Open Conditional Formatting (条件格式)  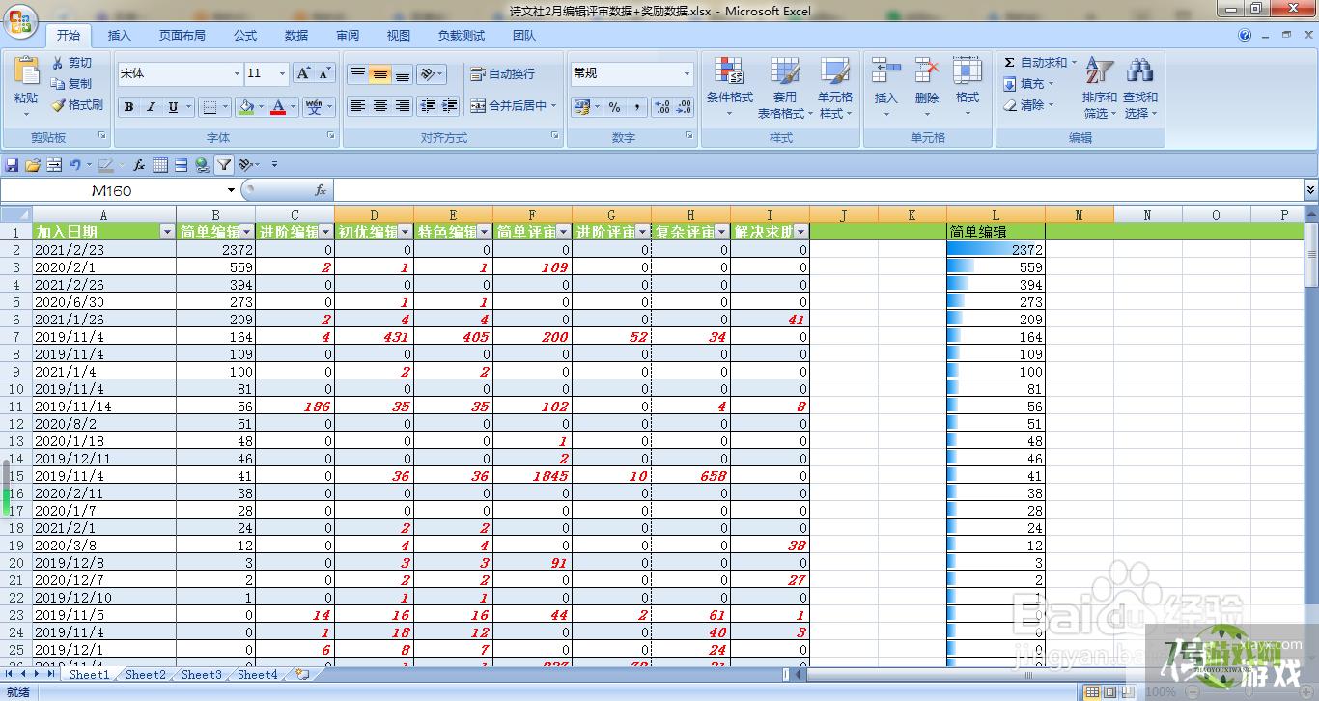(729, 87)
